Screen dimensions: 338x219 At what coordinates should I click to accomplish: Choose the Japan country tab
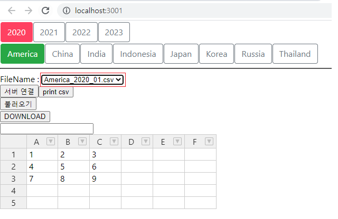click(x=181, y=54)
